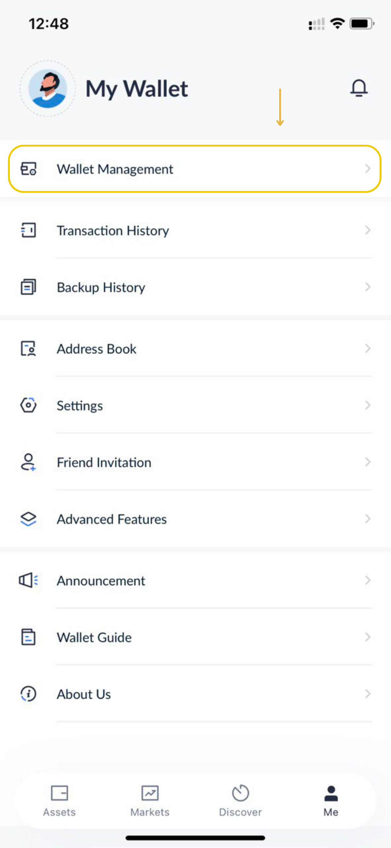Expand Wallet Guide with its chevron
The width and height of the screenshot is (391, 848).
[x=368, y=637]
